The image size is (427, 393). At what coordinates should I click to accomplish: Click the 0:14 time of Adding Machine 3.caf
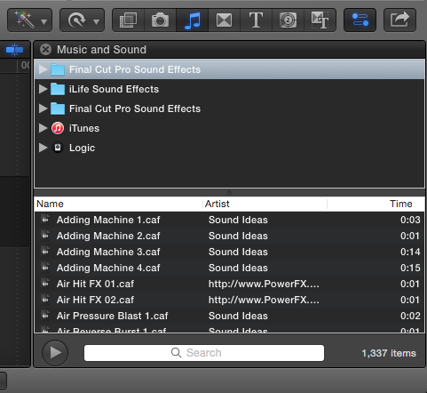pyautogui.click(x=410, y=252)
